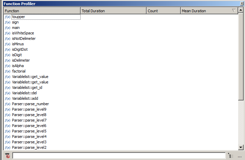Screen dimensions: 245x160
Task: Click the f(x) icon beside toupper
Action: (x=8, y=17)
